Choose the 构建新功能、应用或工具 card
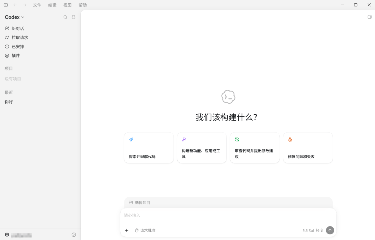This screenshot has height=240, width=375. pyautogui.click(x=202, y=148)
